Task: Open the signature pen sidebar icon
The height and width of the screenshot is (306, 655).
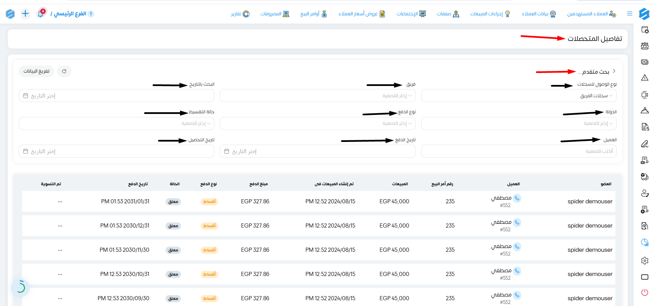Action: (644, 144)
